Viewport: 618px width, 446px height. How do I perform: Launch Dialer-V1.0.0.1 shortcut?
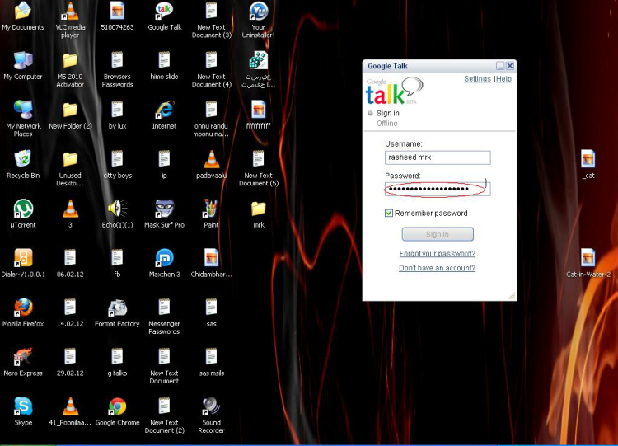tap(23, 258)
